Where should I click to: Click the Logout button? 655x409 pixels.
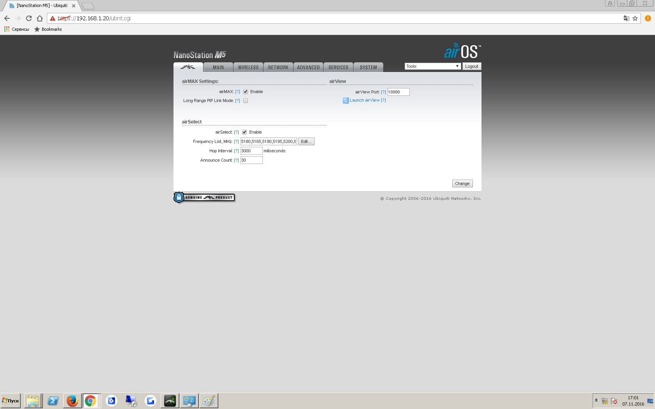pos(471,66)
